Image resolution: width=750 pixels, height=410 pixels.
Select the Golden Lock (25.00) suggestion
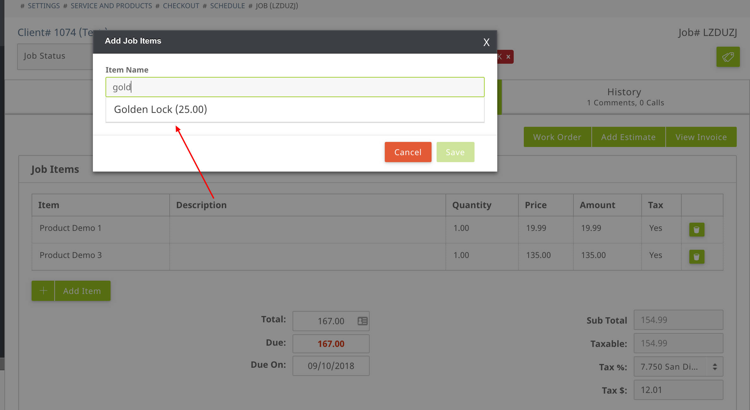coord(161,109)
